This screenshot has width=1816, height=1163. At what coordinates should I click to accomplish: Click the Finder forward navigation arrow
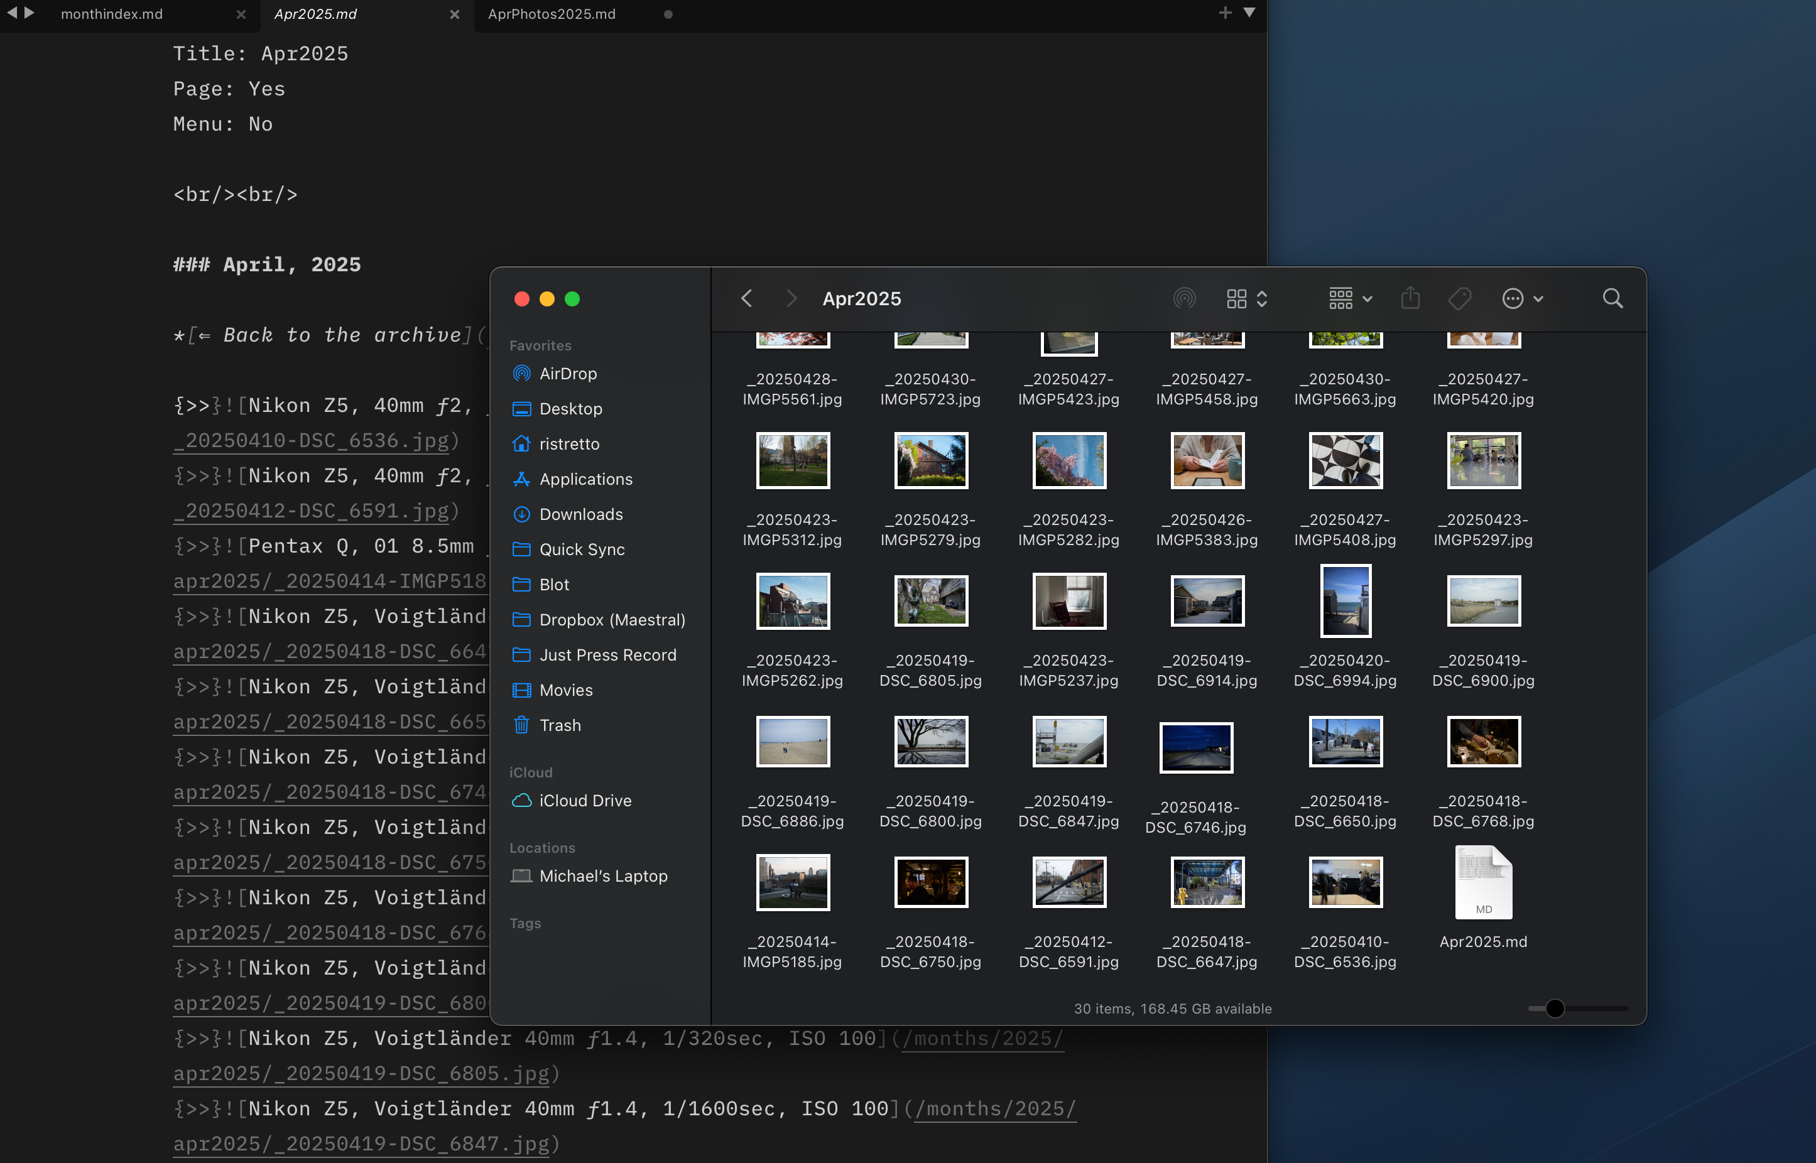[791, 298]
